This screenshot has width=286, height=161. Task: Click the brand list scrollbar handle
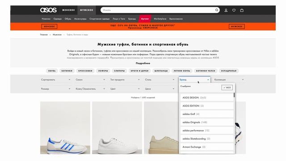(234, 95)
